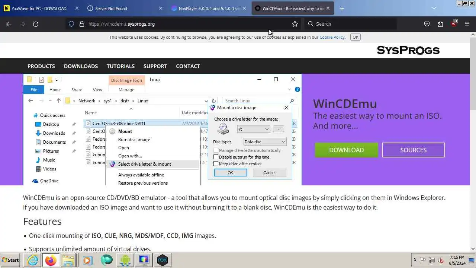Click the Explorer refresh button beside the address path

pyautogui.click(x=214, y=101)
